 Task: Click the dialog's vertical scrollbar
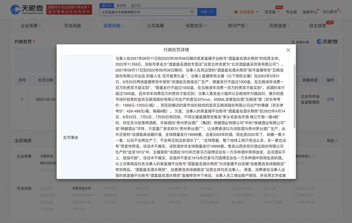293,88
